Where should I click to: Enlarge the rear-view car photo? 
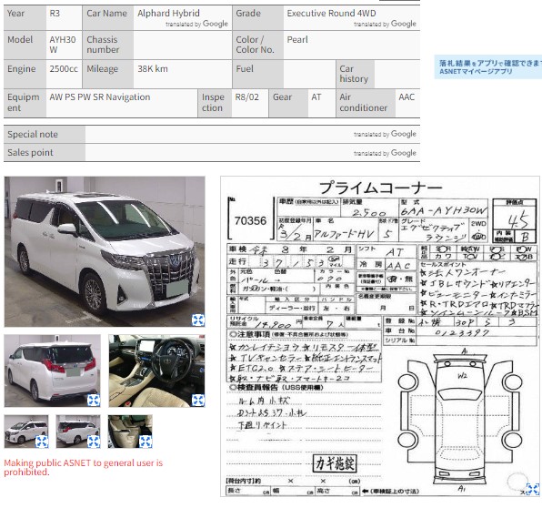coord(94,401)
